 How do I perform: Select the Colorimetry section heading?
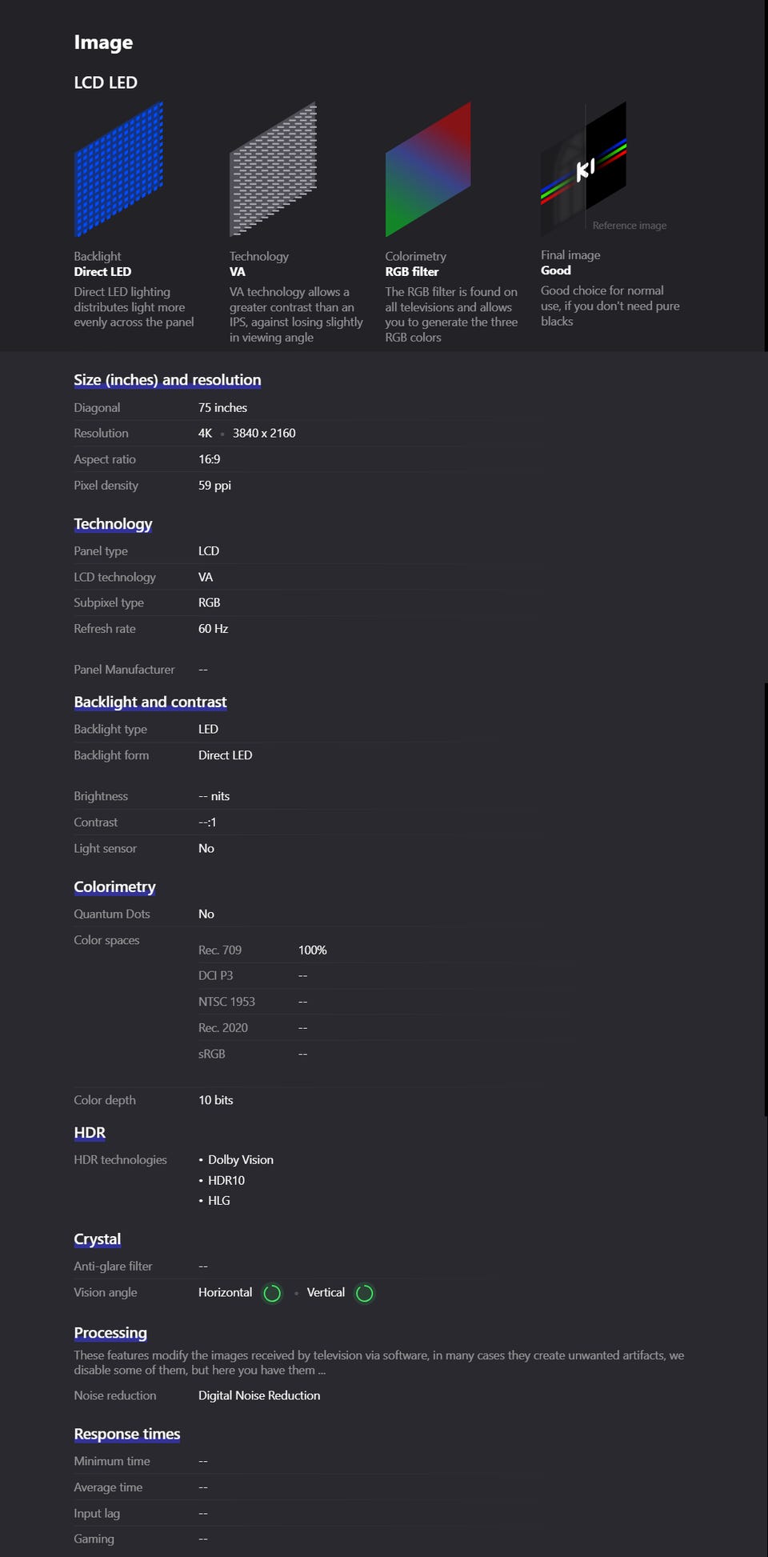pos(114,887)
